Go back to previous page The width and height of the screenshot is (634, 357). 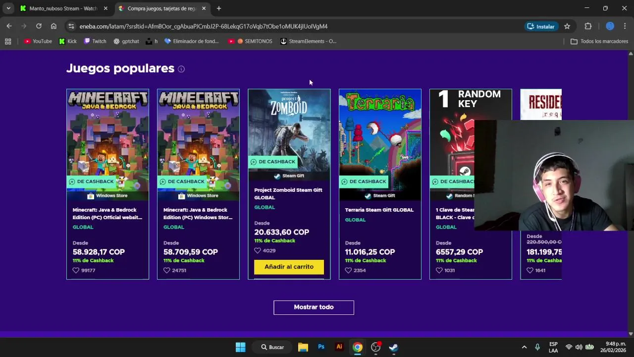point(9,26)
